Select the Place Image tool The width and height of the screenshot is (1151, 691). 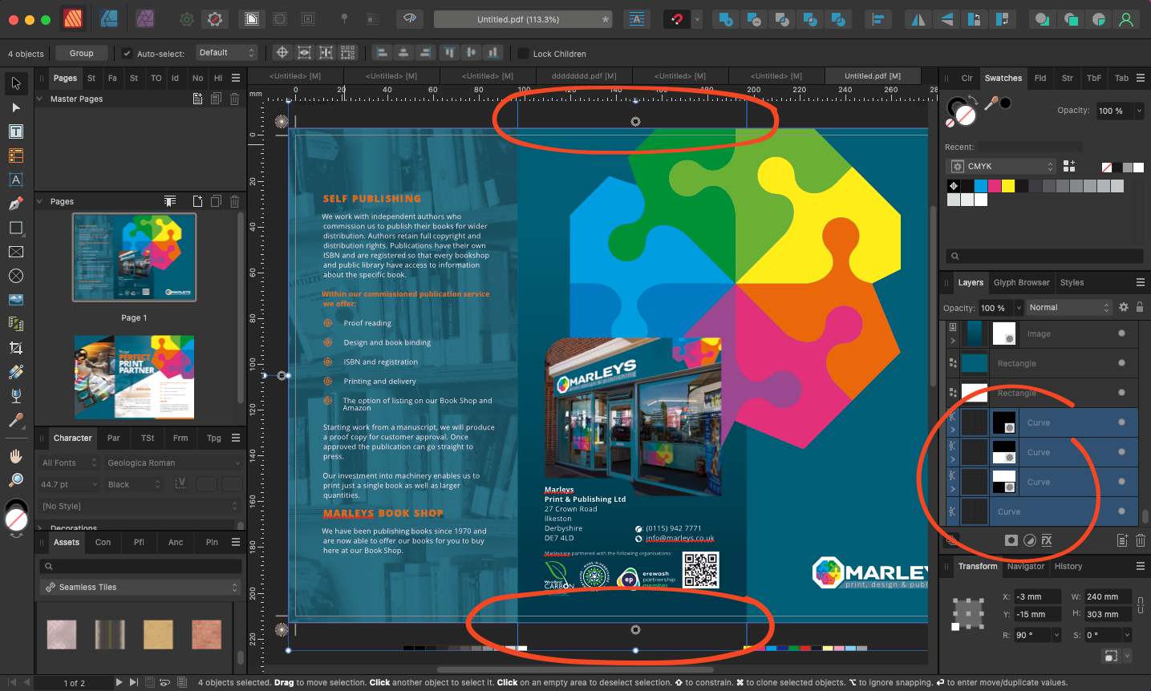click(16, 300)
